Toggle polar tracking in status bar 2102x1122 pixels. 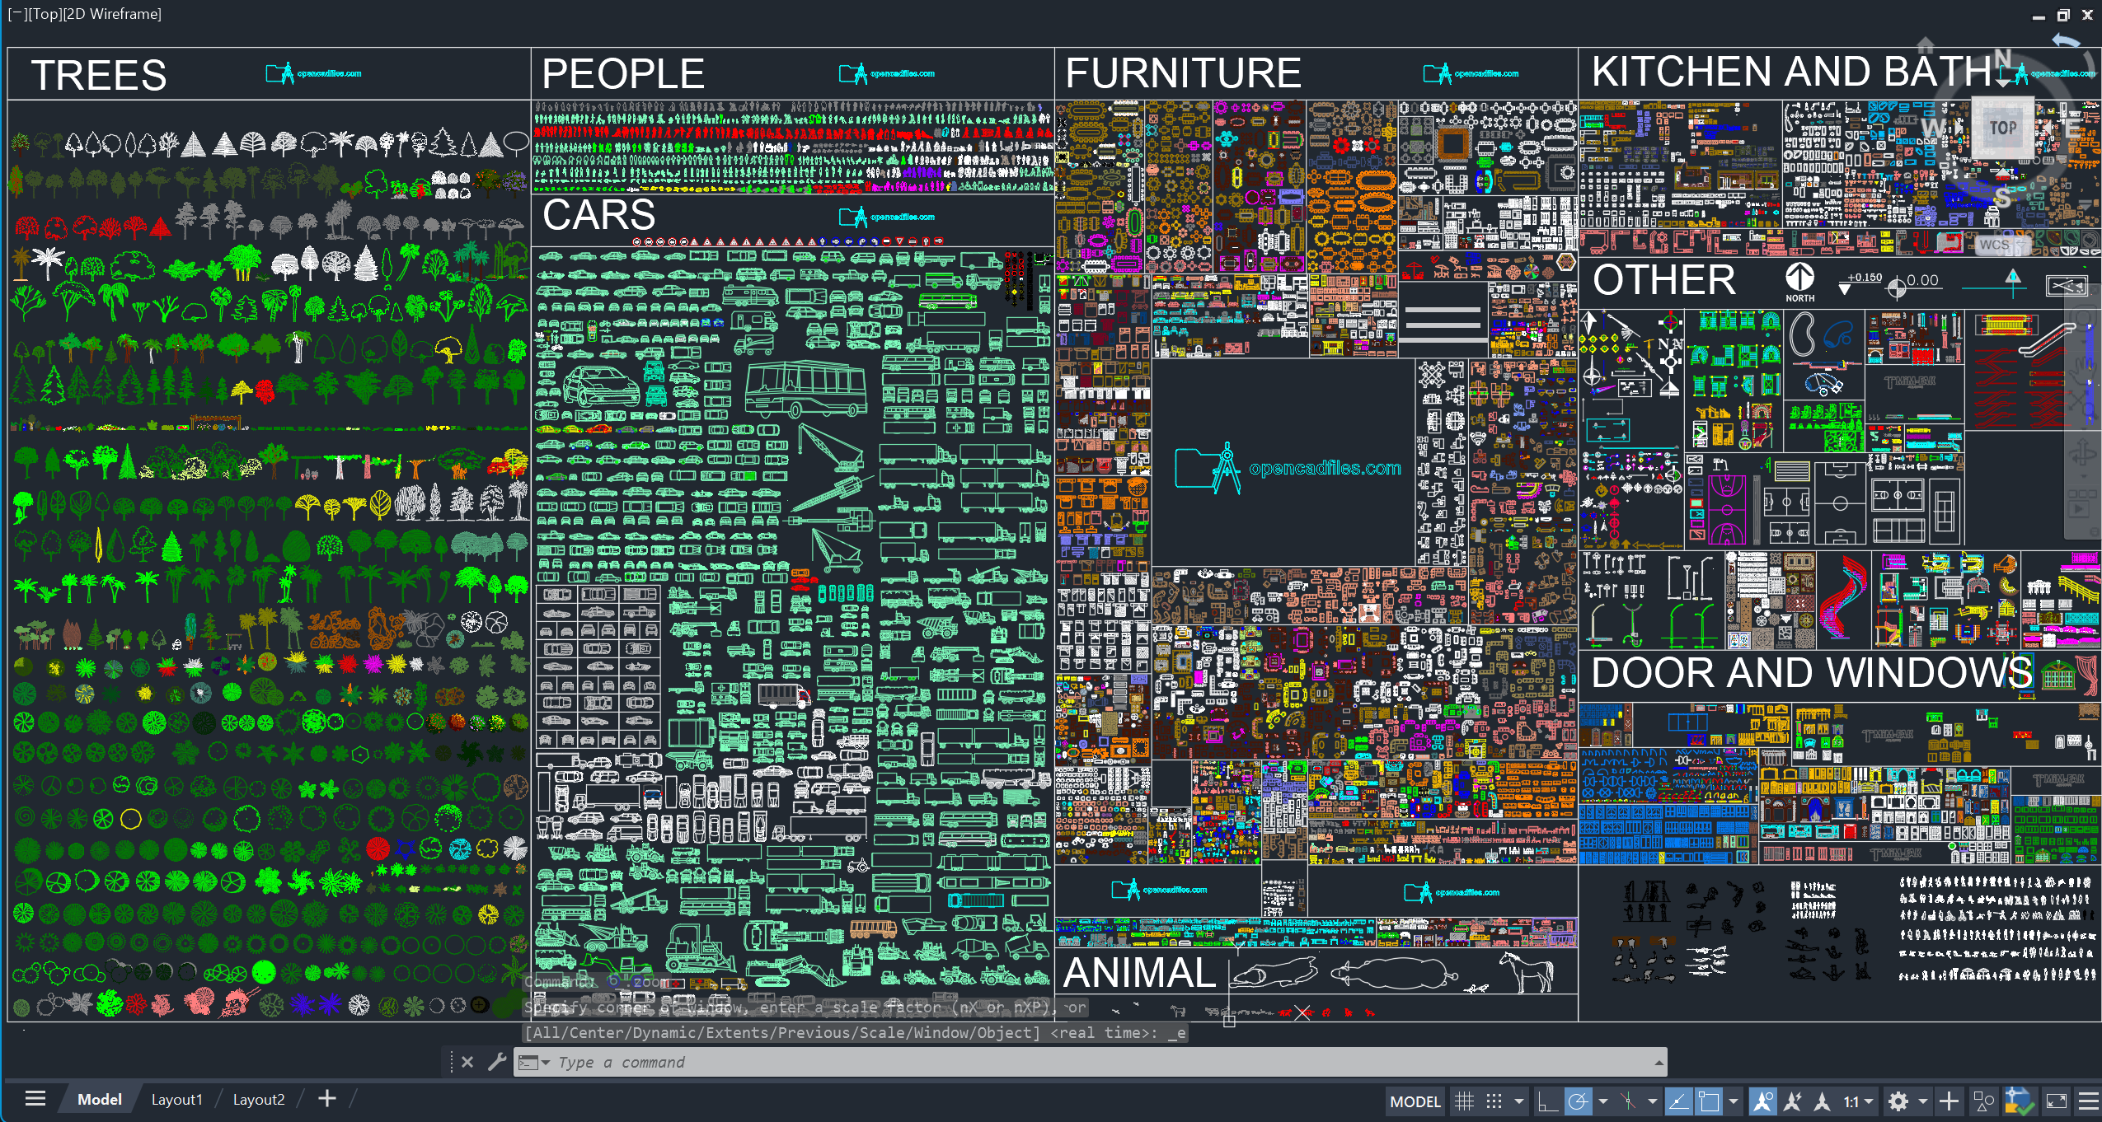tap(1578, 1101)
